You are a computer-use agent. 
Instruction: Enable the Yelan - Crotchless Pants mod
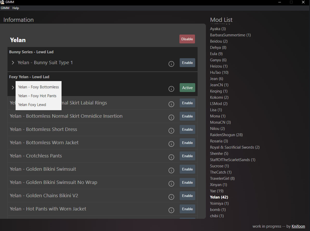click(187, 156)
